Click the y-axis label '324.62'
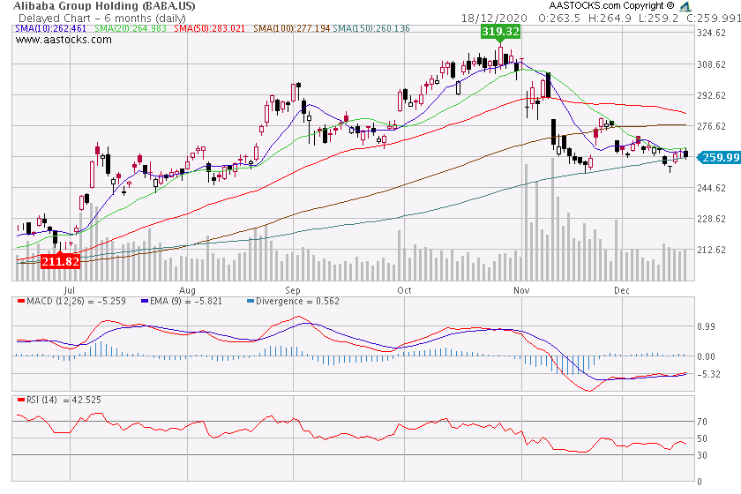Image resolution: width=741 pixels, height=494 pixels. point(711,34)
